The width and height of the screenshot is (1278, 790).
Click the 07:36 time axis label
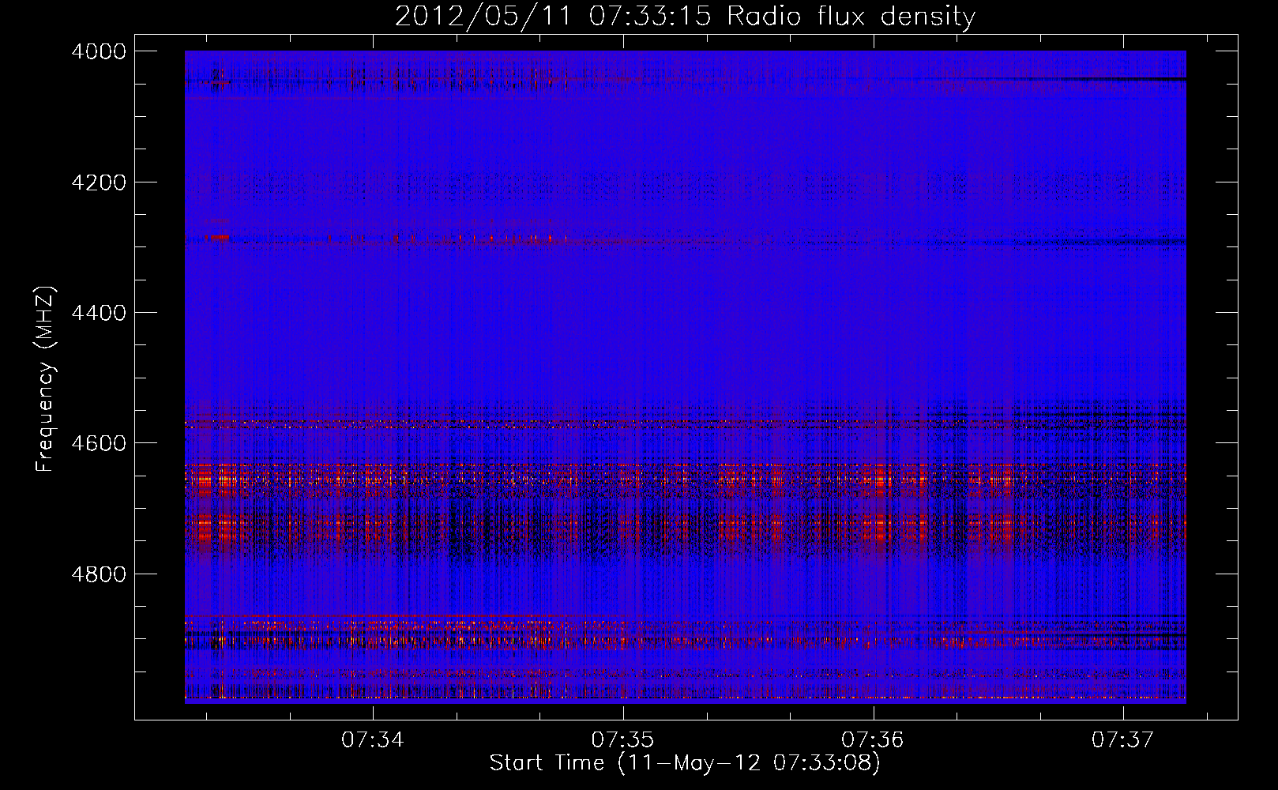(x=873, y=740)
